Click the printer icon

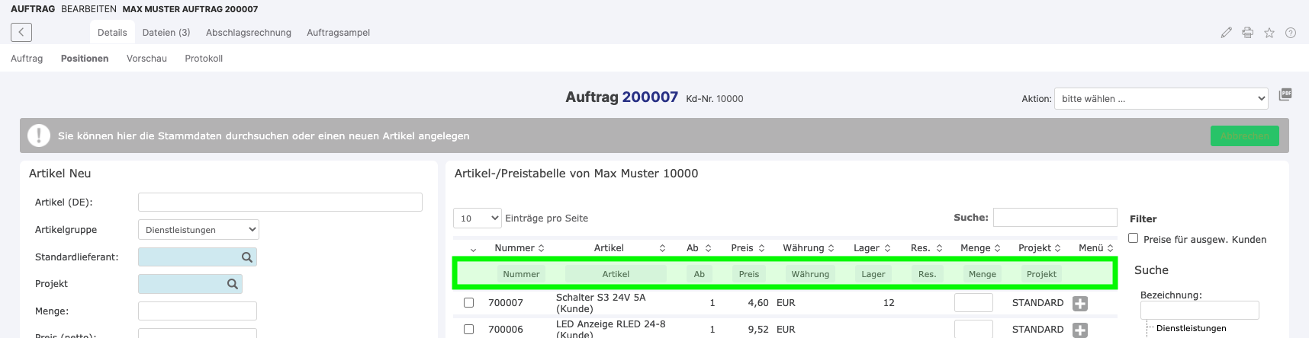1247,33
